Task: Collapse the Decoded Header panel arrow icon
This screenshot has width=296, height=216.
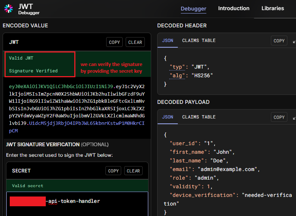Action: (x=294, y=42)
